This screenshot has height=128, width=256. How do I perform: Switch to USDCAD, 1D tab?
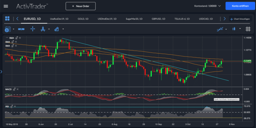point(206,19)
